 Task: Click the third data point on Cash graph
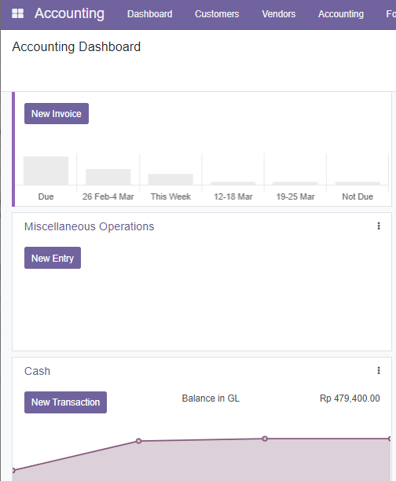click(x=265, y=439)
